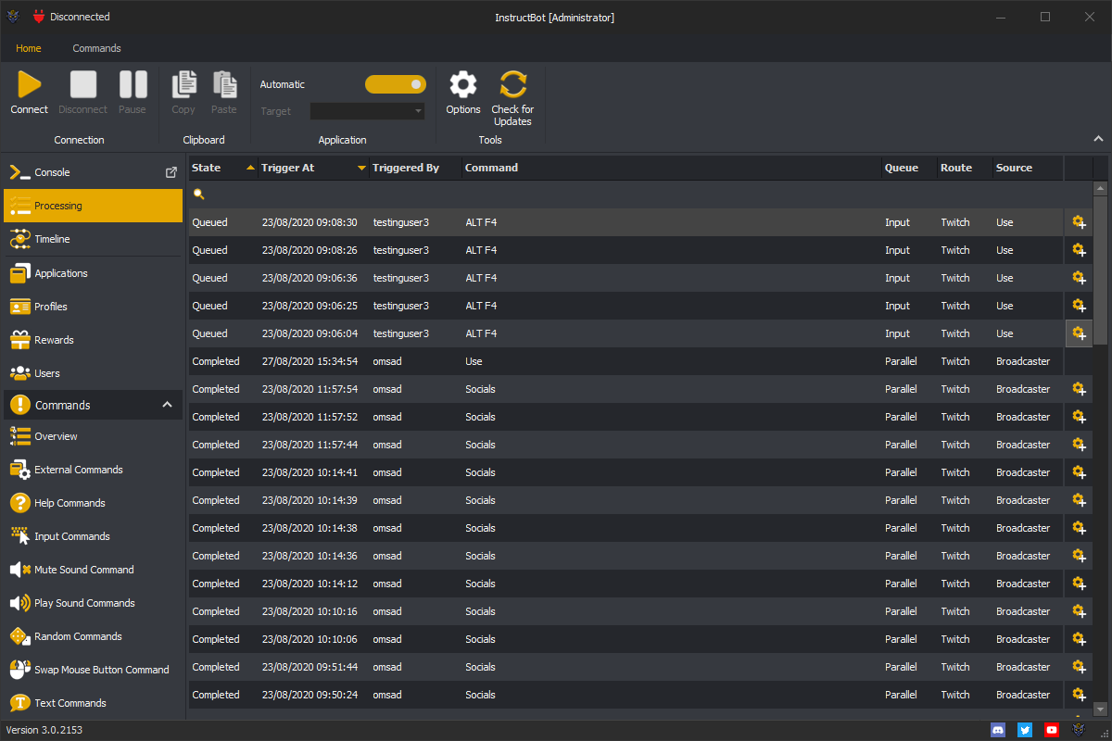Switch to the Home ribbon tab

tap(29, 48)
